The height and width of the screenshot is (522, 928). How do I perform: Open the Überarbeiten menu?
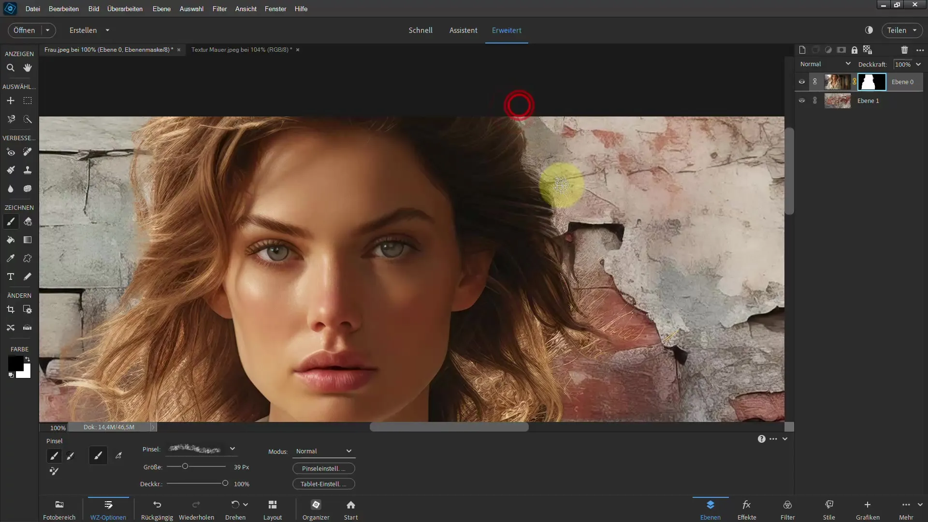tap(125, 9)
